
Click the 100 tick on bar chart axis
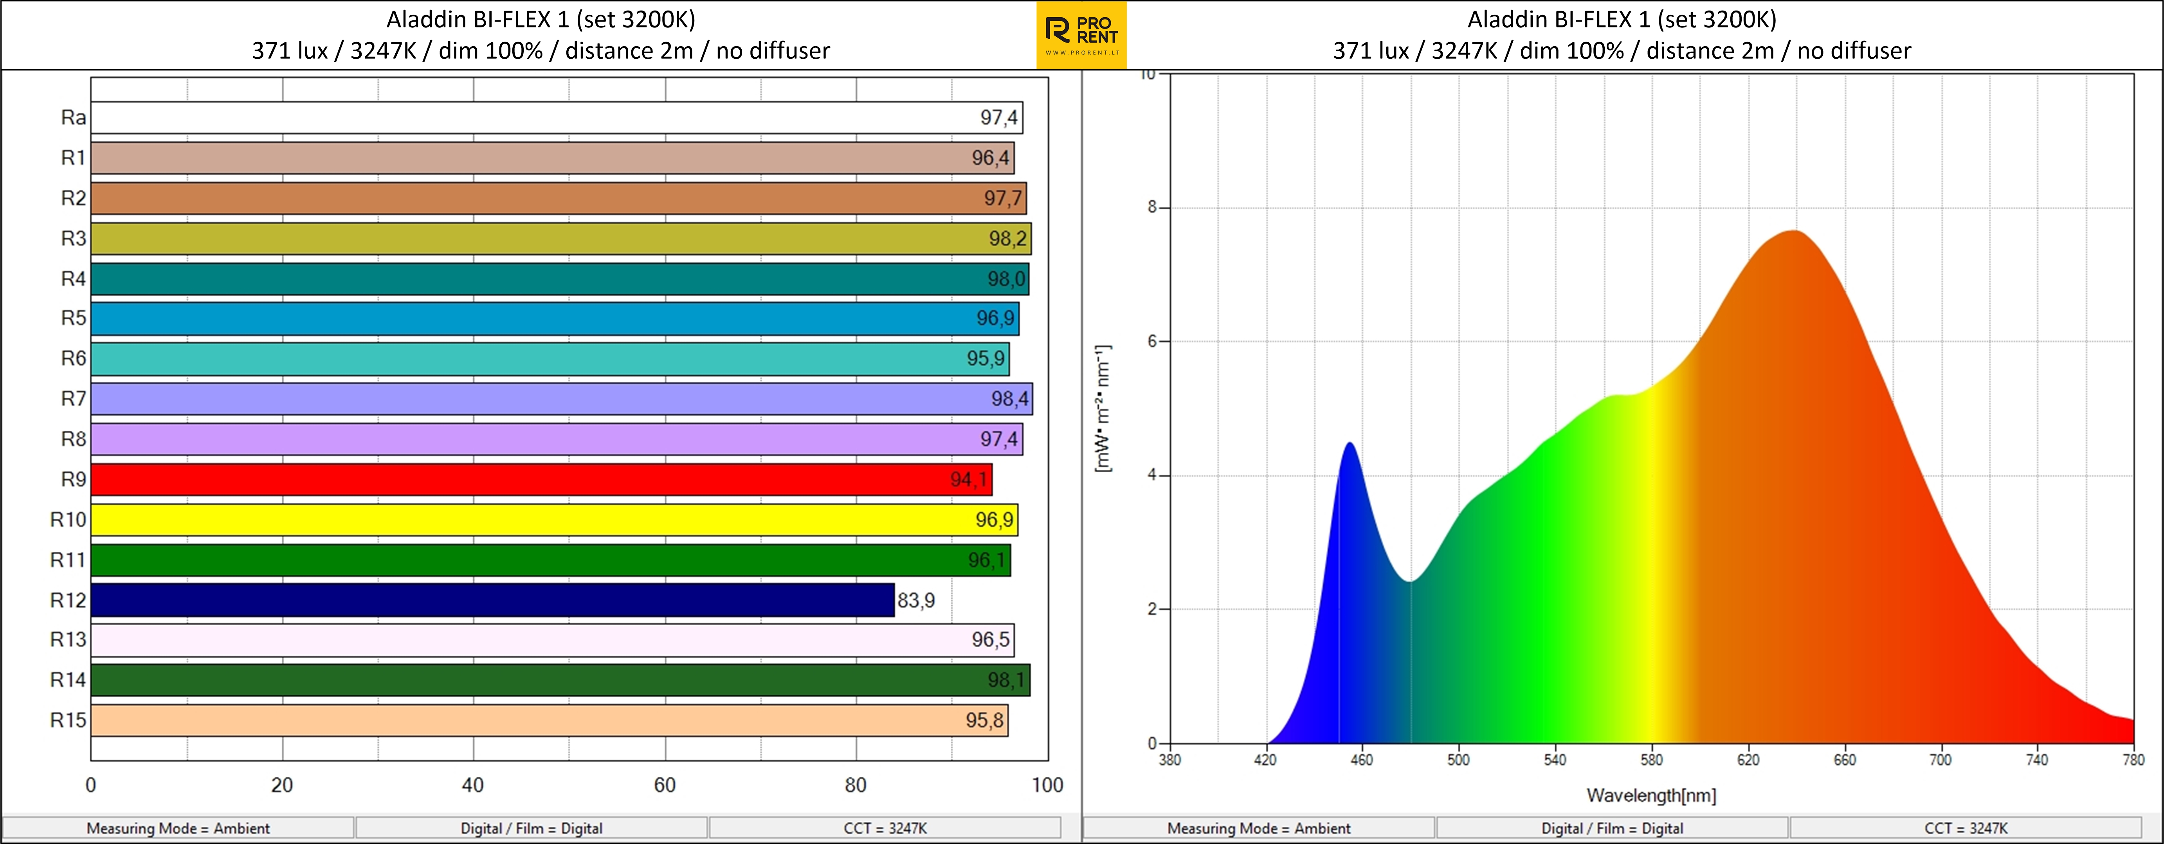coord(1047,785)
